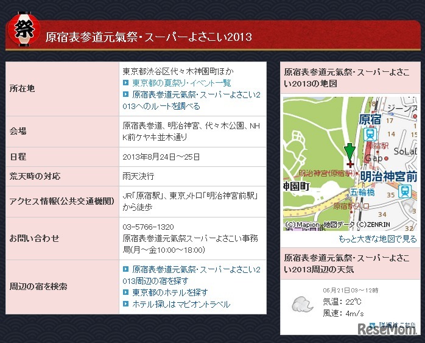Click the date text 2013年8月24日～25日
This screenshot has width=425, height=343.
tap(161, 157)
